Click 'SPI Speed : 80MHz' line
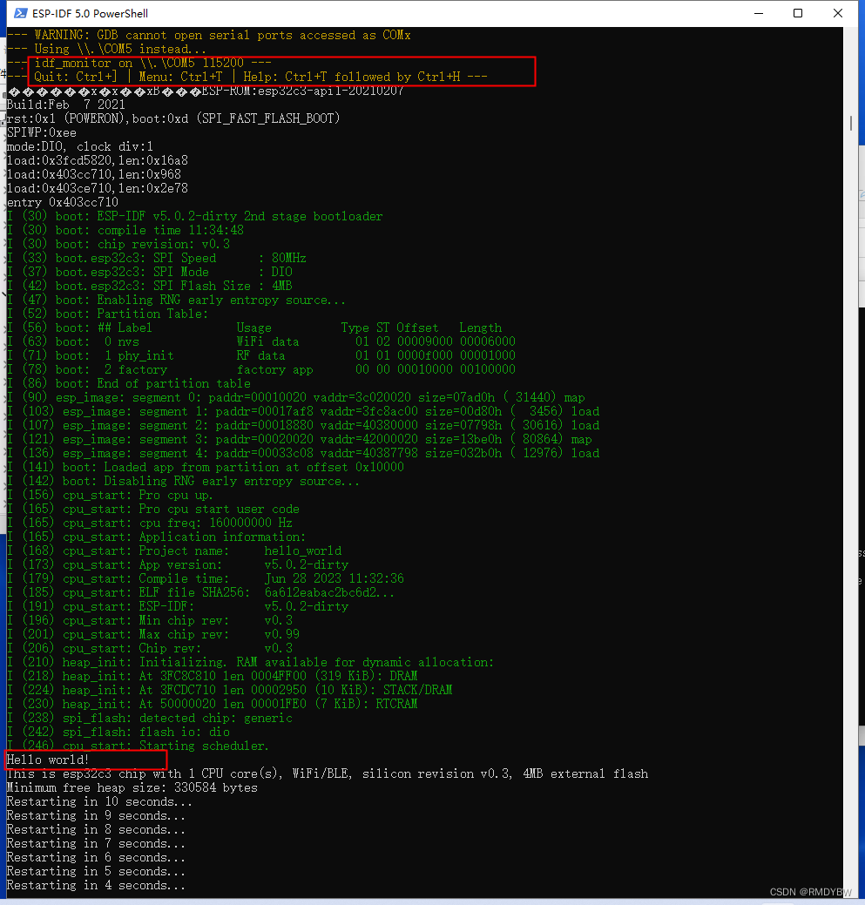Screen dimensions: 865x905 coord(157,258)
